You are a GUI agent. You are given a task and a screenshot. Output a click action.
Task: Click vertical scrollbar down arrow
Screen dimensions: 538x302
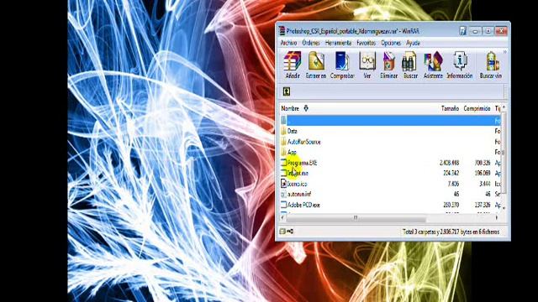click(x=504, y=208)
